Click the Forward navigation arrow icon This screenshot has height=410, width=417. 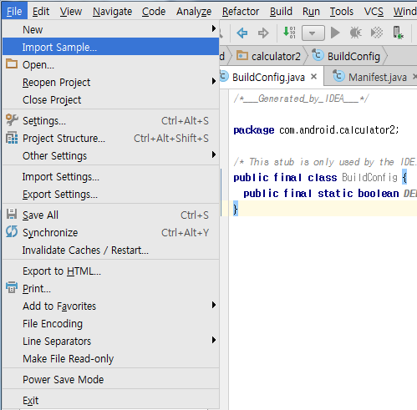263,33
